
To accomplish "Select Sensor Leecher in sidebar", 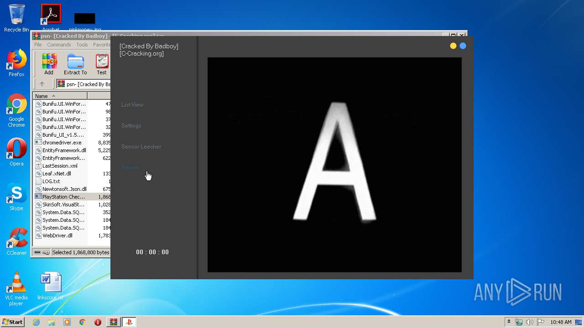I will point(141,147).
